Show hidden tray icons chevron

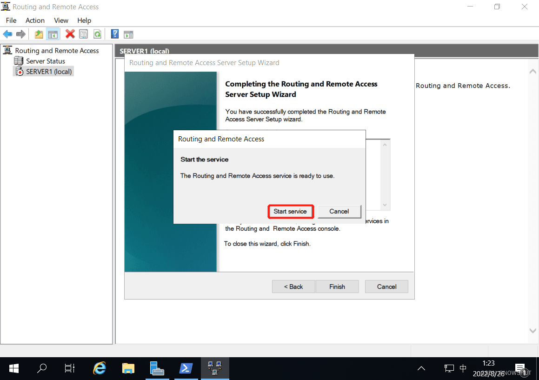coord(421,368)
